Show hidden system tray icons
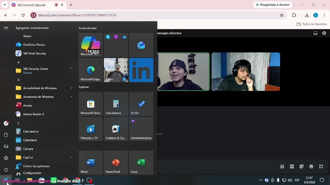330x185 pixels. (261, 180)
